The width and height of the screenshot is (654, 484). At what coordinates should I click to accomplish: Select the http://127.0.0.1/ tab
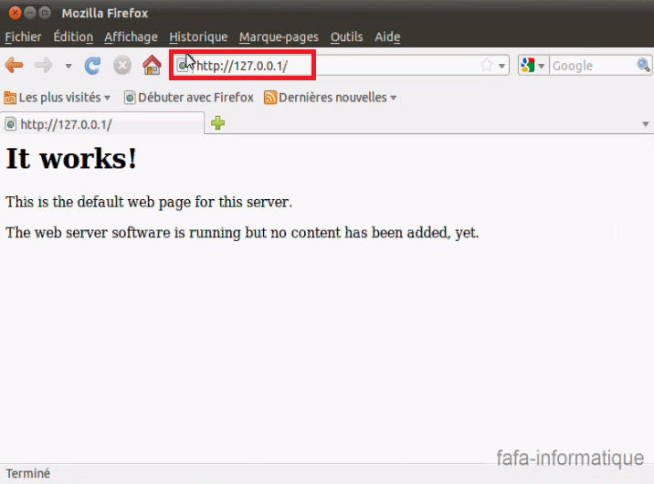coord(102,124)
